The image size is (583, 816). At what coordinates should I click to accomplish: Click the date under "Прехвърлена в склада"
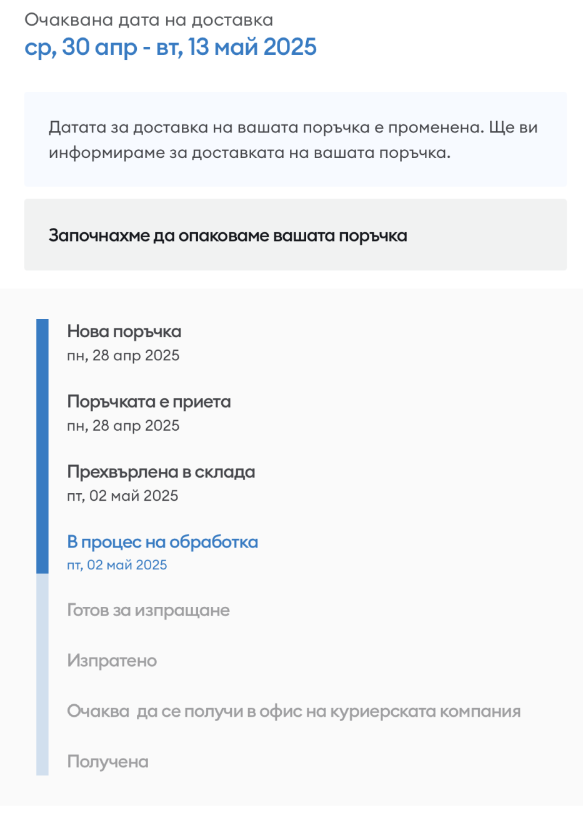pyautogui.click(x=122, y=496)
